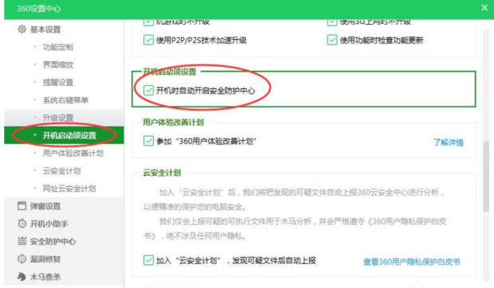
Task: Toggle 参加"360用户体验改善计划" checkbox
Action: click(x=148, y=141)
